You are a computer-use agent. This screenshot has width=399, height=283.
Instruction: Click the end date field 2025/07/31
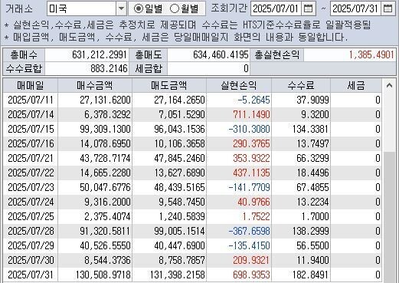tap(356, 9)
